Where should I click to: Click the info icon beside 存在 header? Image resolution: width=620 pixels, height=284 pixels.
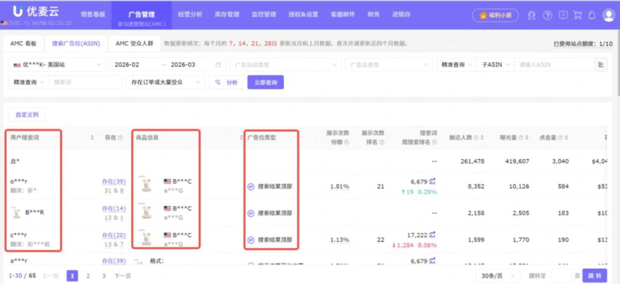coord(120,137)
